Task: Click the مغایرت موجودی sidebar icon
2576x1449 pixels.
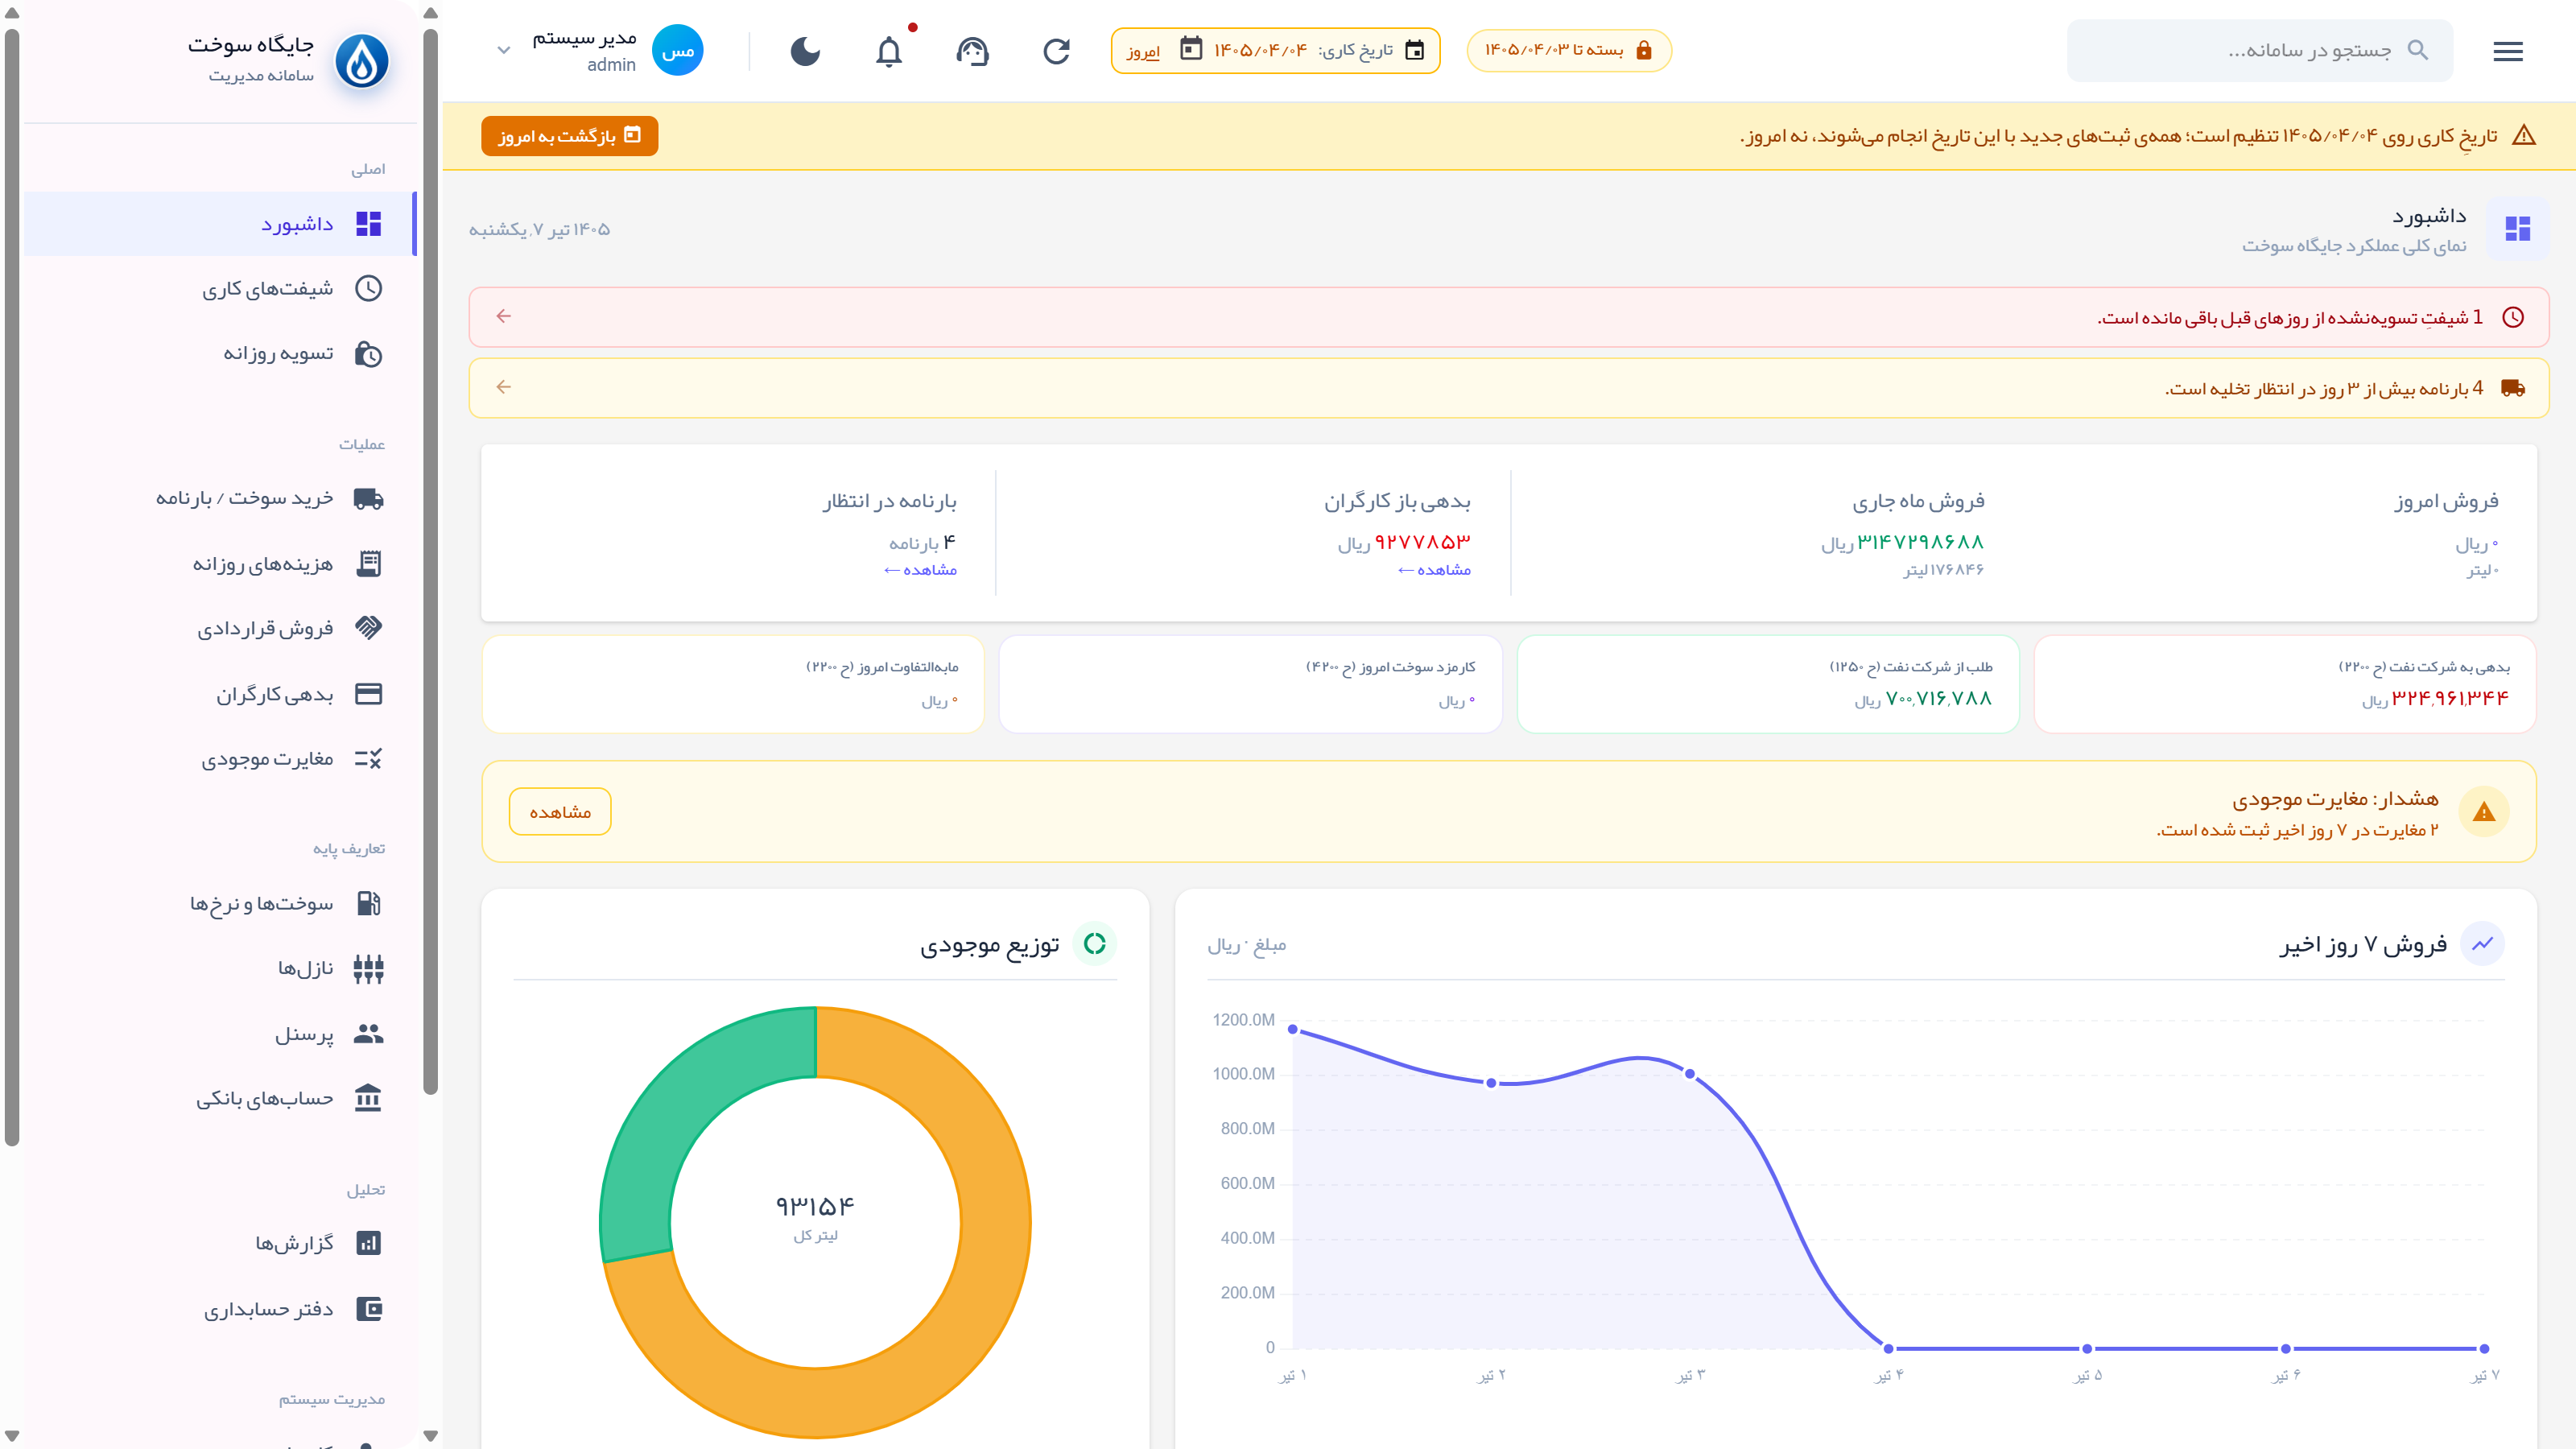Action: click(x=369, y=759)
